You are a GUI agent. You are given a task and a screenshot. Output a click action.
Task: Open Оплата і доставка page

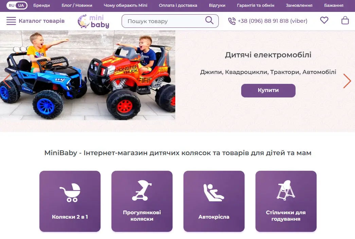(178, 5)
